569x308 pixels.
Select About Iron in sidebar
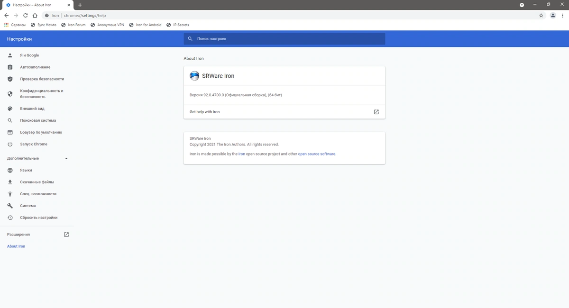pyautogui.click(x=16, y=246)
